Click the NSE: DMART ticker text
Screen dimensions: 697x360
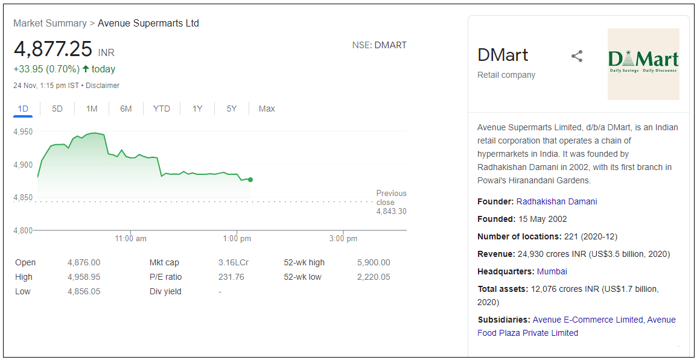[379, 45]
